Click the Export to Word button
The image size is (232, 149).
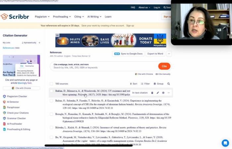tap(155, 54)
